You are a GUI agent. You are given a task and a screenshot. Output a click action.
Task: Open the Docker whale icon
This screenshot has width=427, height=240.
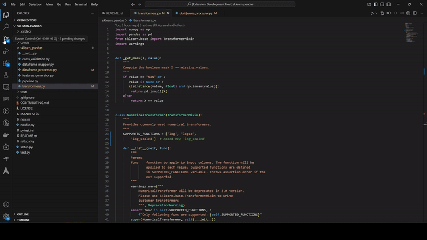click(6, 135)
